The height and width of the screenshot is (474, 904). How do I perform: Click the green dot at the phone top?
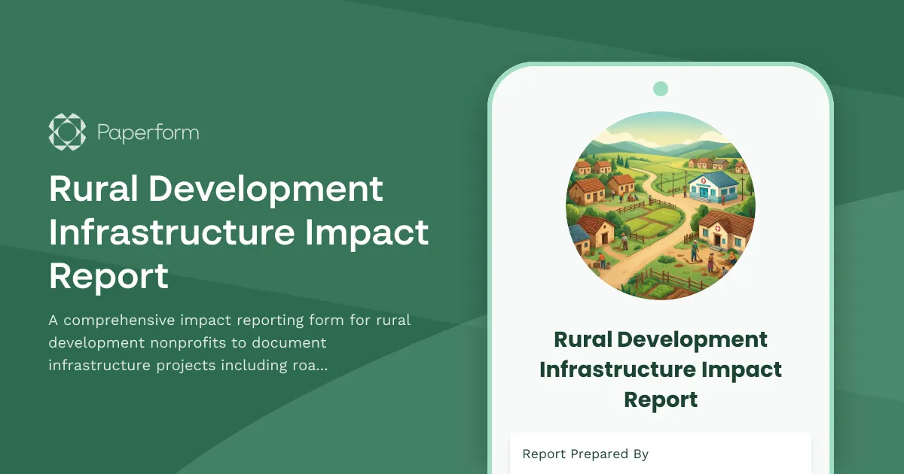pyautogui.click(x=661, y=88)
